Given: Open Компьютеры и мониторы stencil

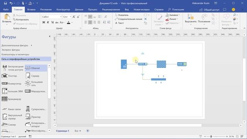Looking at the screenshot, I should [15, 54].
